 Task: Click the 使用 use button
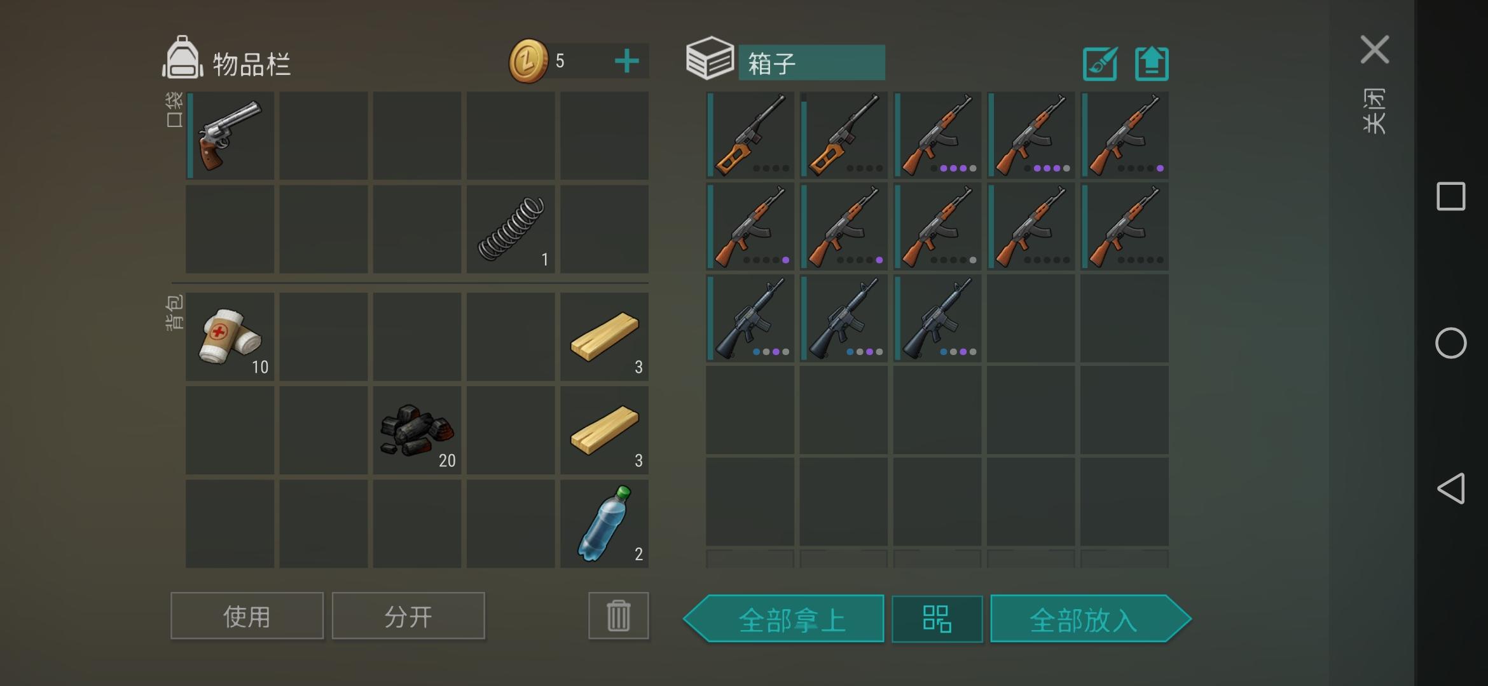pyautogui.click(x=247, y=615)
